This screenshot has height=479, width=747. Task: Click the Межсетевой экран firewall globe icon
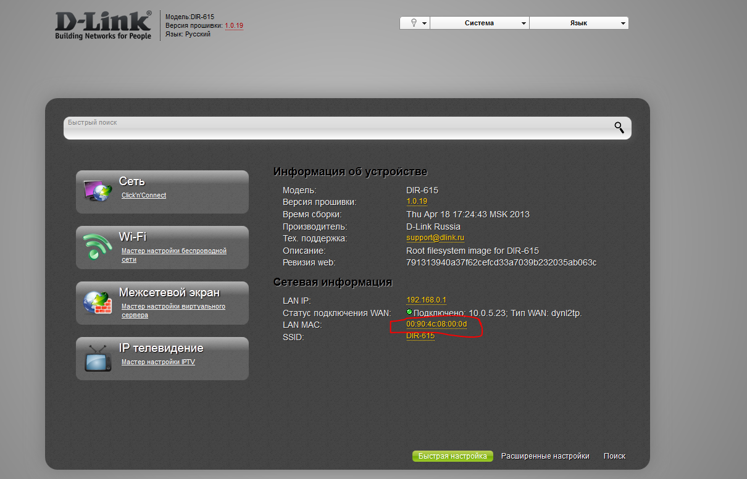point(98,302)
